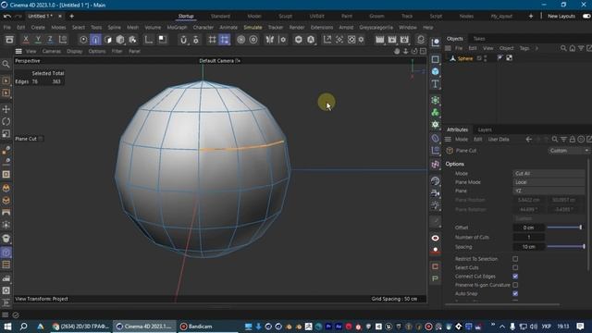Click the camera icon in right palette

click(436, 193)
